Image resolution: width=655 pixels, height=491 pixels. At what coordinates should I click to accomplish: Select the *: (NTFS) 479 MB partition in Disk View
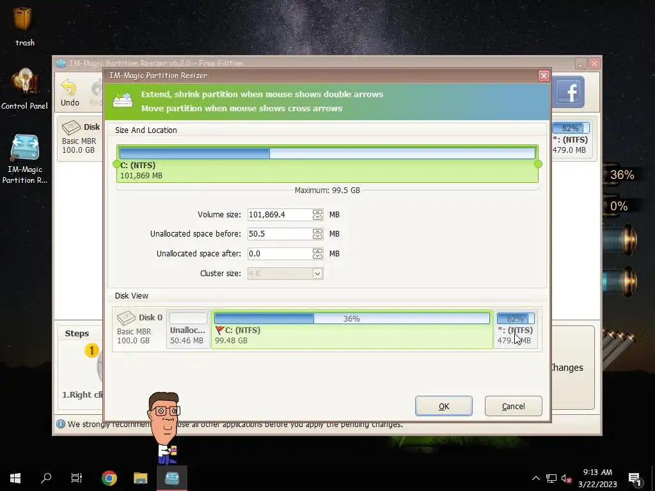[516, 329]
